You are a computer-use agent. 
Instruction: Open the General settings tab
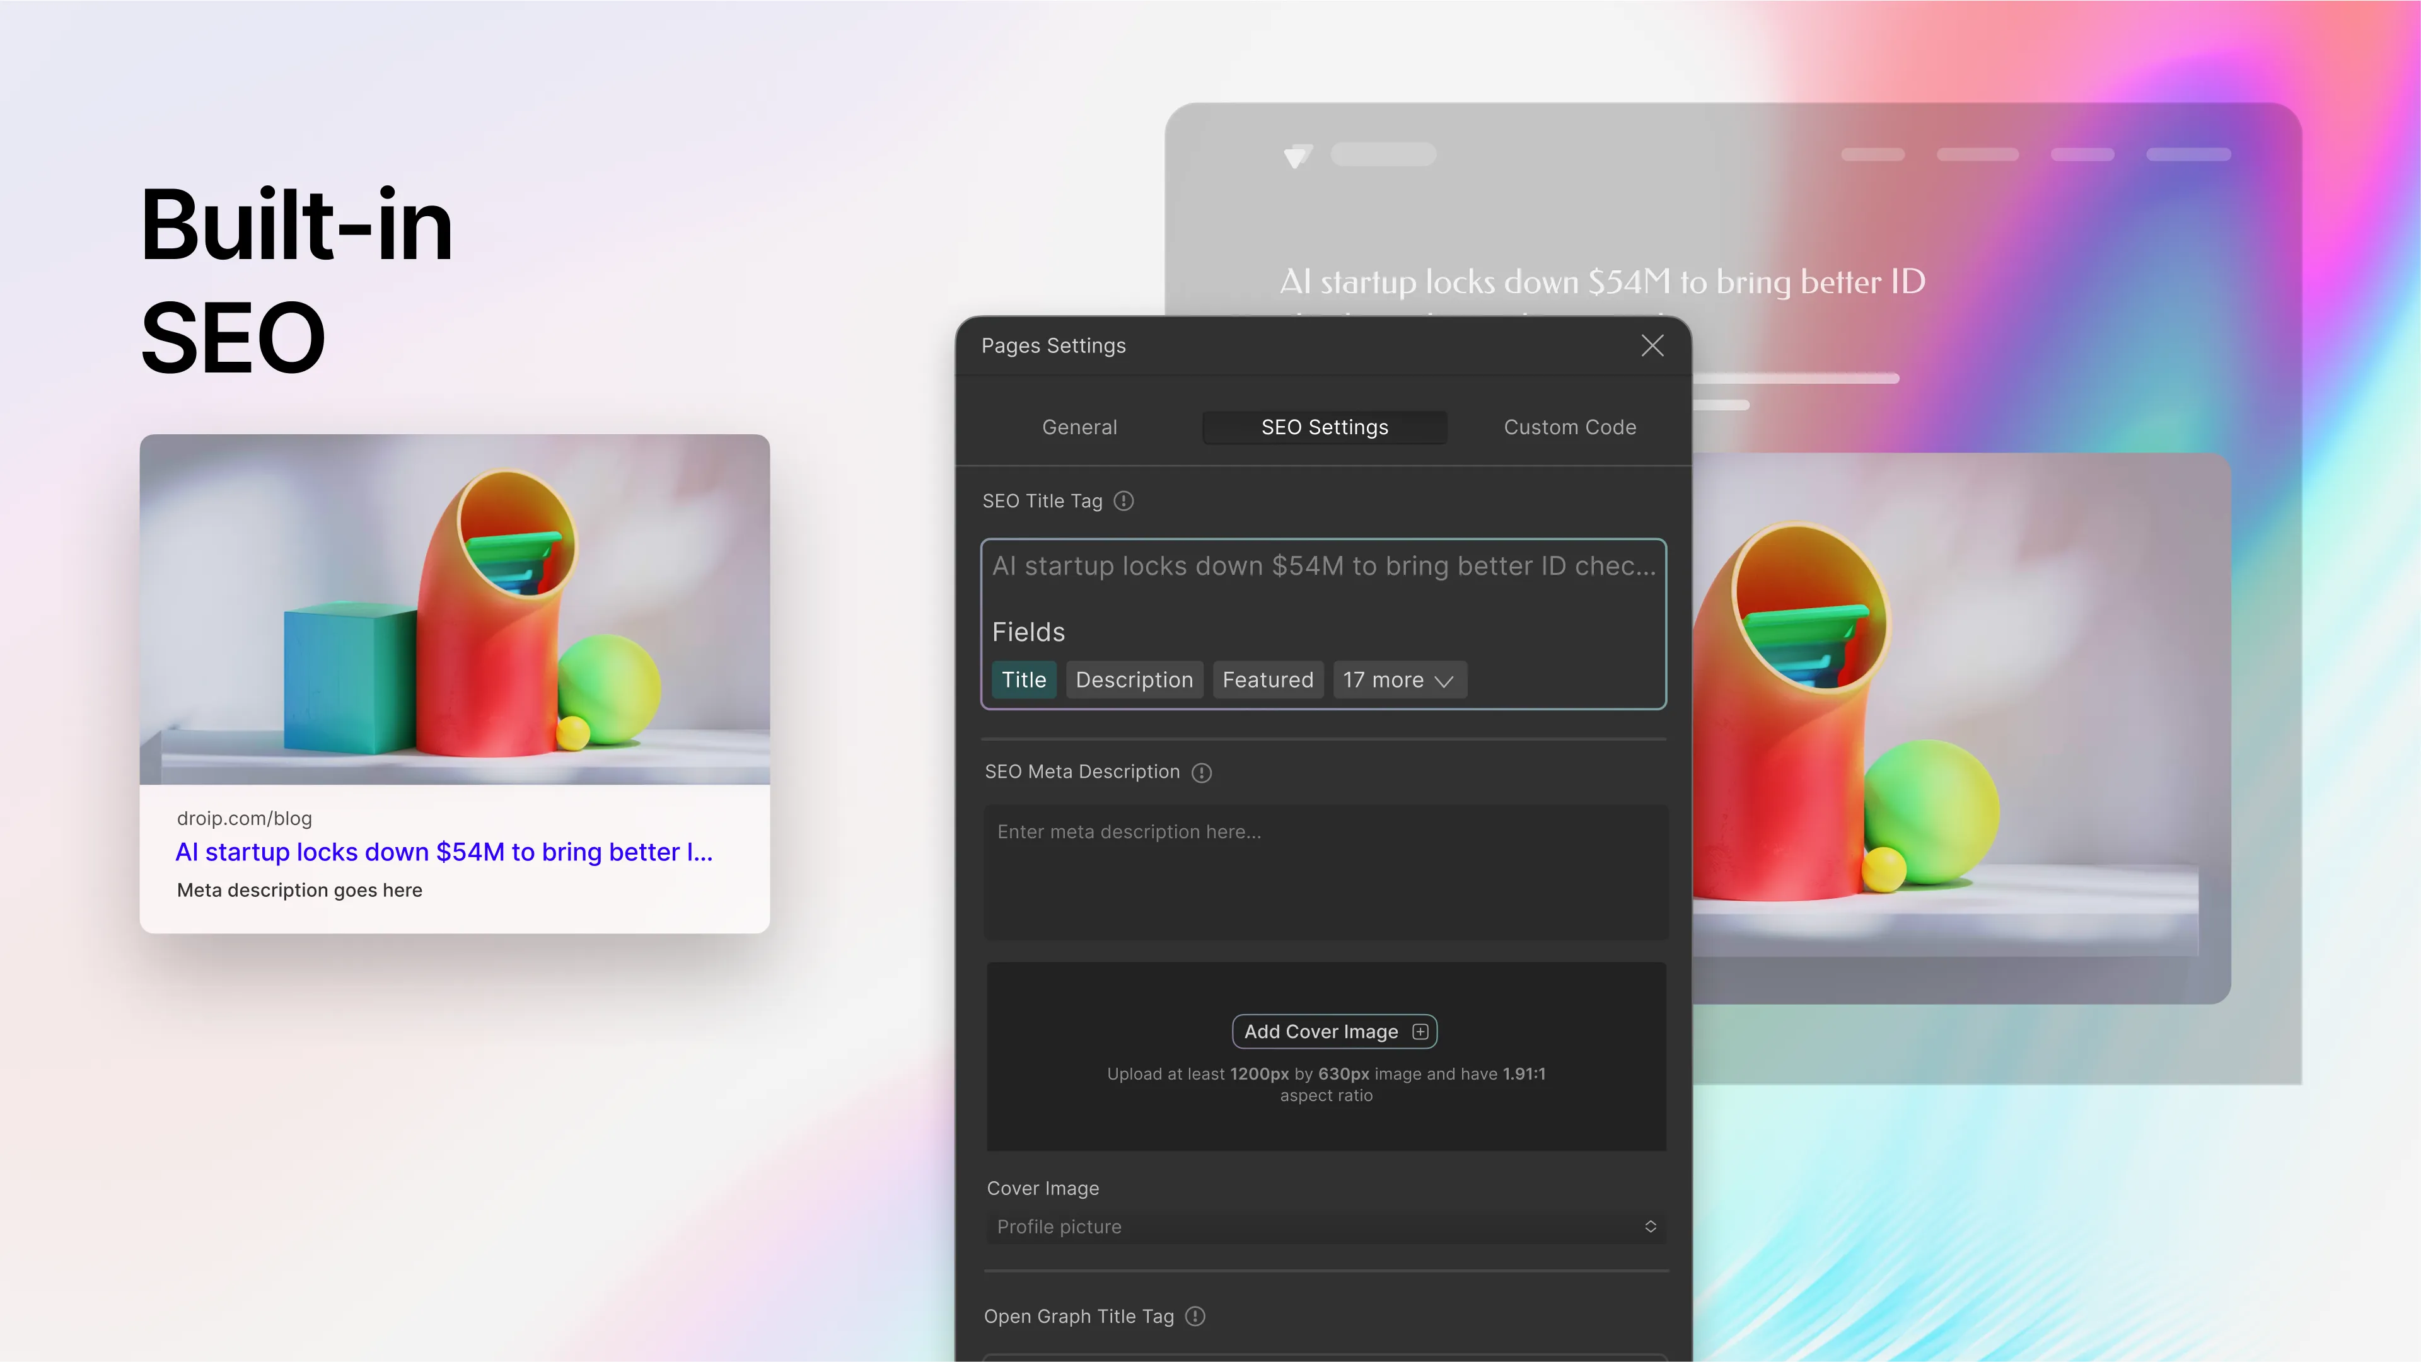[1079, 427]
